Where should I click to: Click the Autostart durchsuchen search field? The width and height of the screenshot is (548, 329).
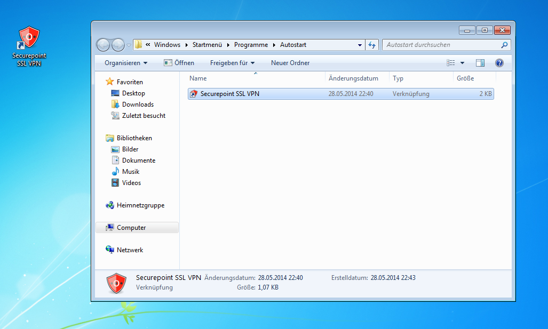[440, 45]
